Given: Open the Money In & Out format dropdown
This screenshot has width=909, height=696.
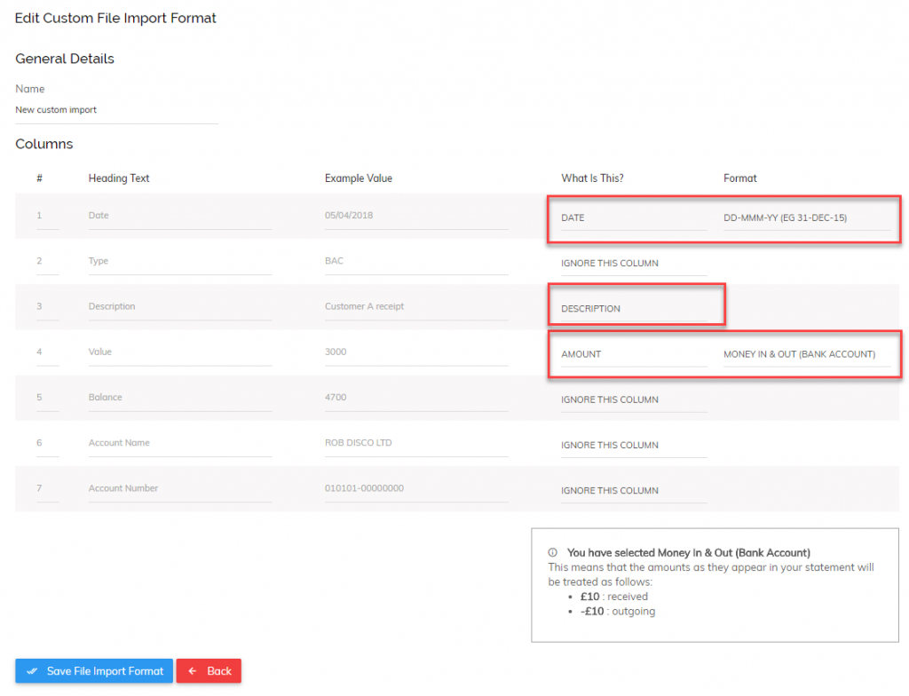Looking at the screenshot, I should (807, 354).
